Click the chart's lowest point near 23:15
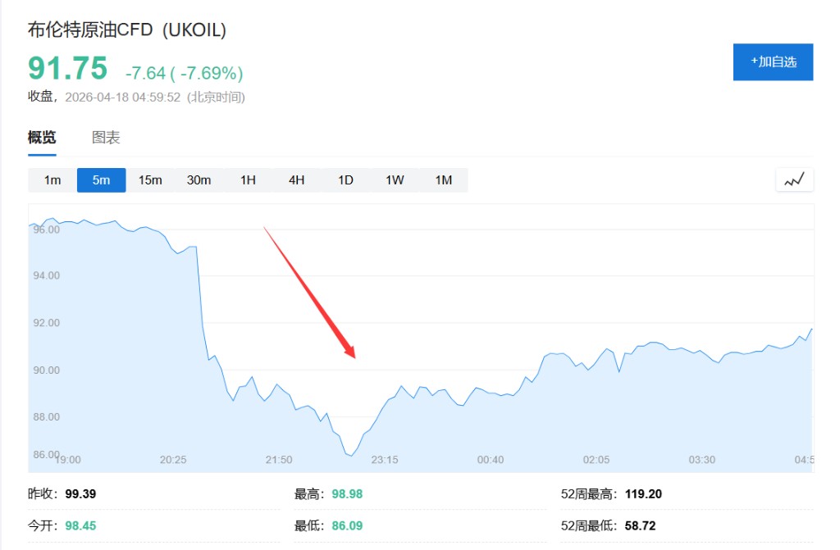 [350, 454]
